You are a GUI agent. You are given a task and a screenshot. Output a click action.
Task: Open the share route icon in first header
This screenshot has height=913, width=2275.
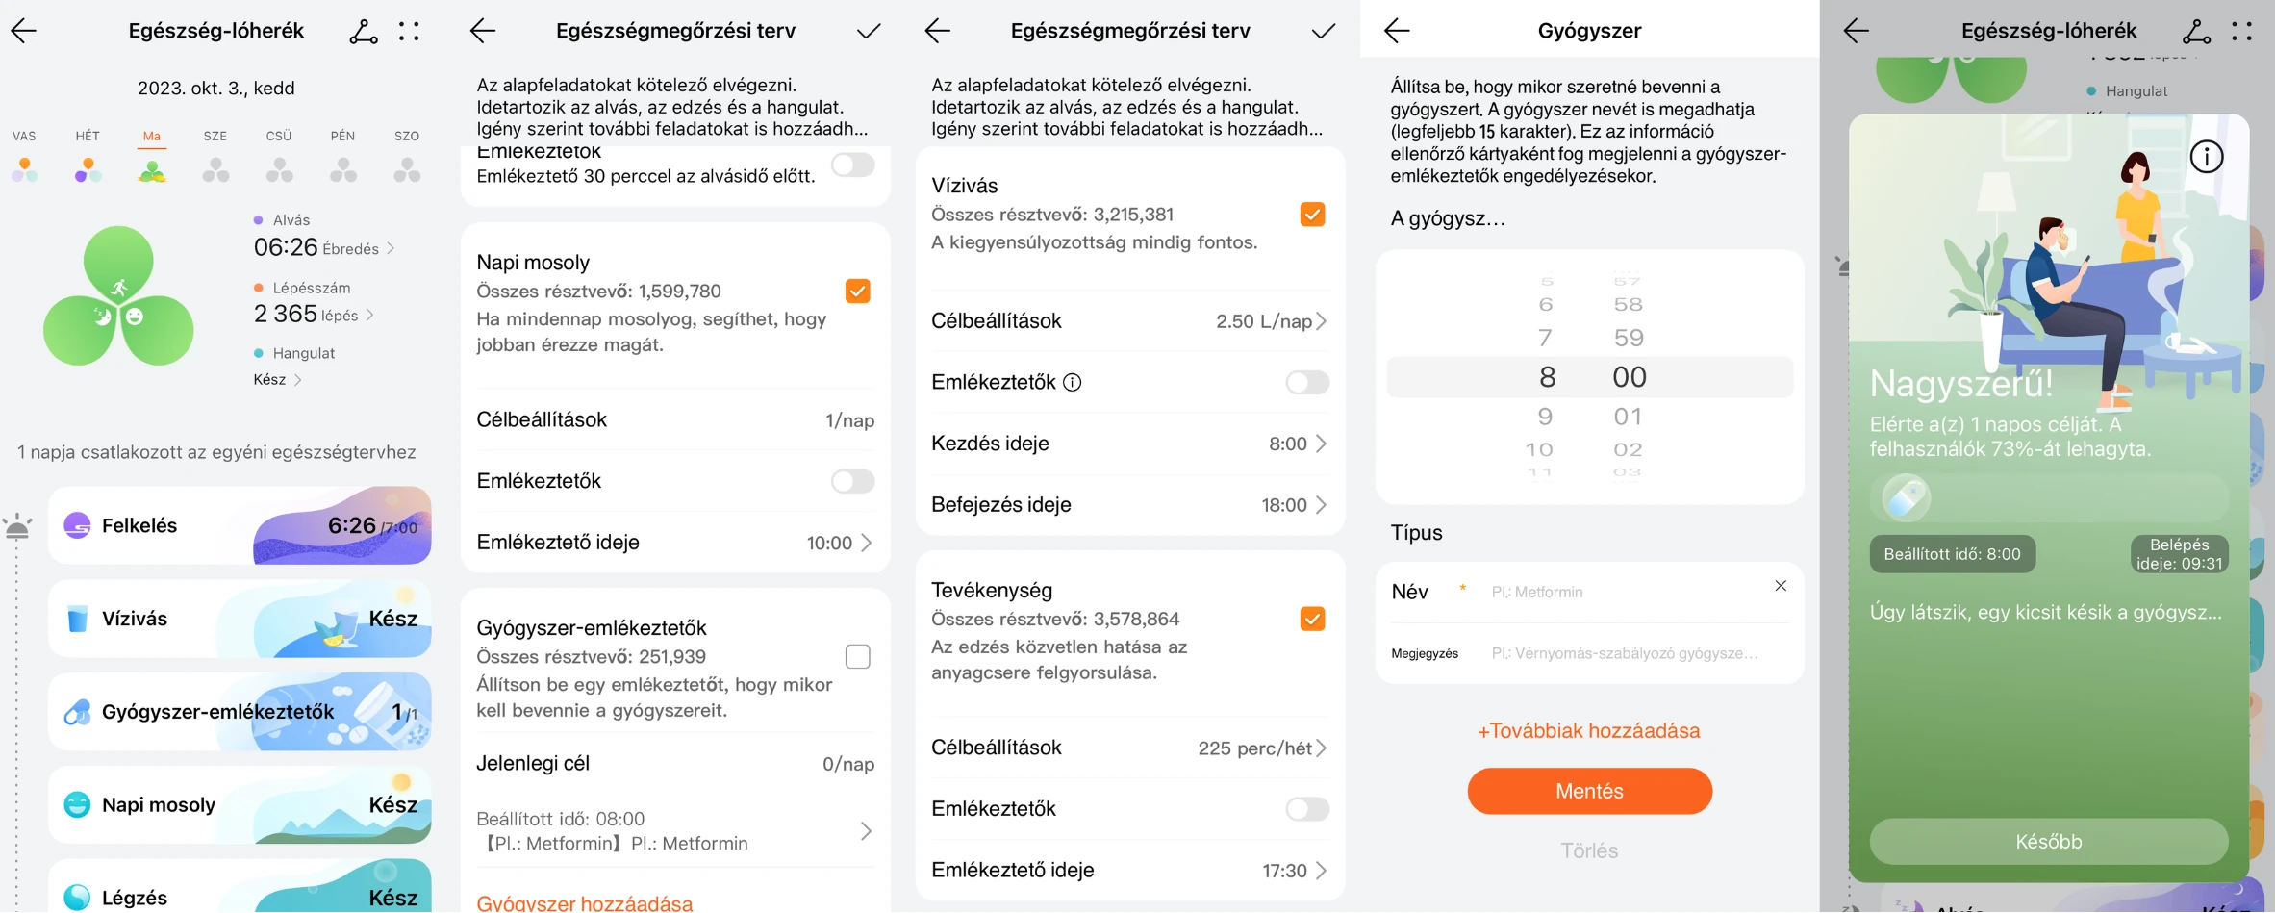point(363,32)
